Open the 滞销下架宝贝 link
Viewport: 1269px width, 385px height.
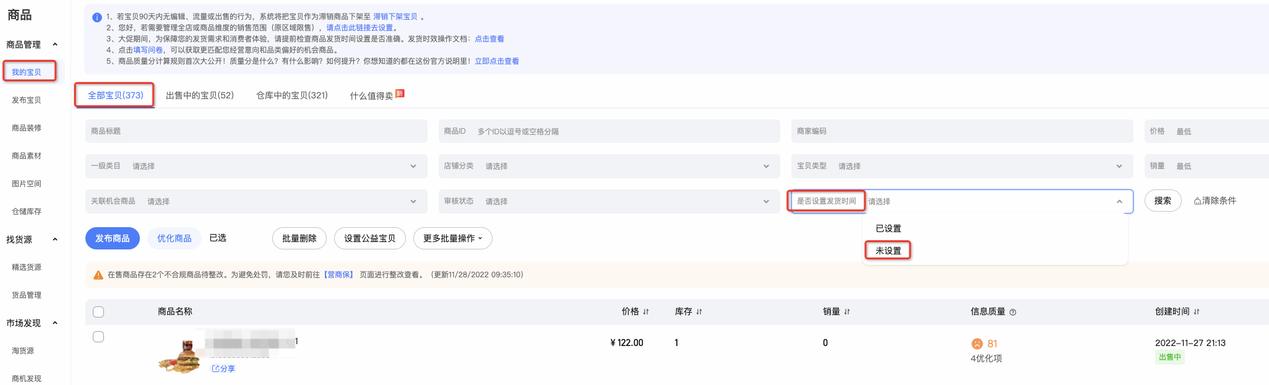pos(395,17)
